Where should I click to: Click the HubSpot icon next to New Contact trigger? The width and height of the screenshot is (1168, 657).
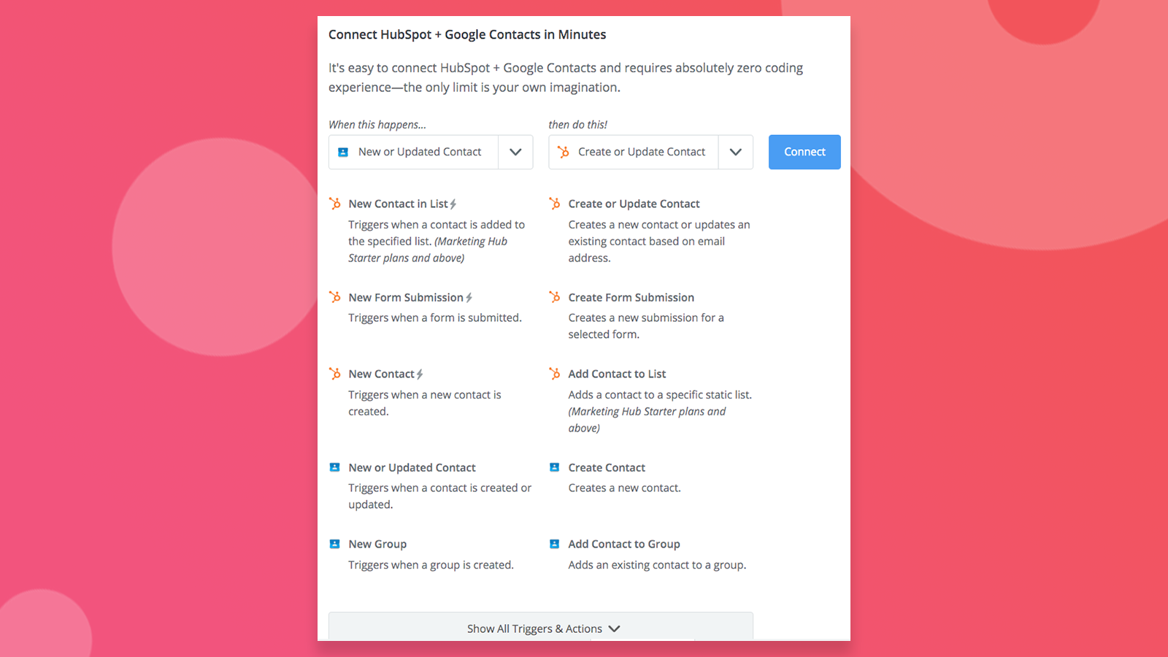tap(335, 374)
